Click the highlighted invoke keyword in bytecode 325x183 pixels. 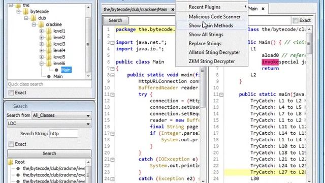[270, 62]
